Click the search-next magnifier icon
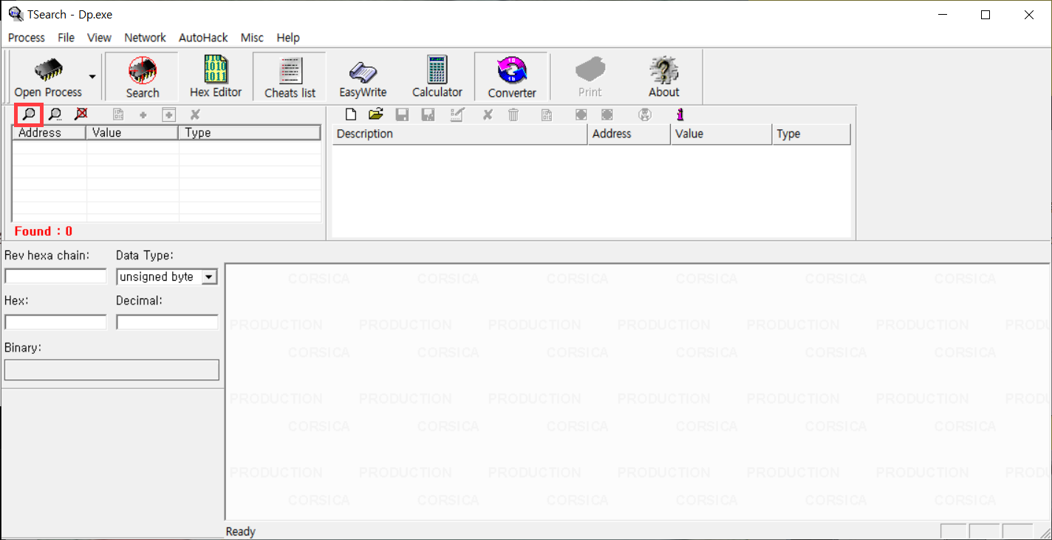The width and height of the screenshot is (1052, 540). coord(55,115)
